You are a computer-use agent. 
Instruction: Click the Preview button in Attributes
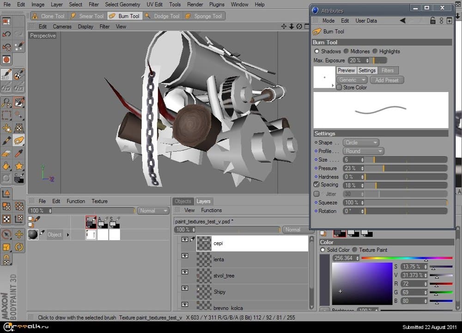pos(346,70)
